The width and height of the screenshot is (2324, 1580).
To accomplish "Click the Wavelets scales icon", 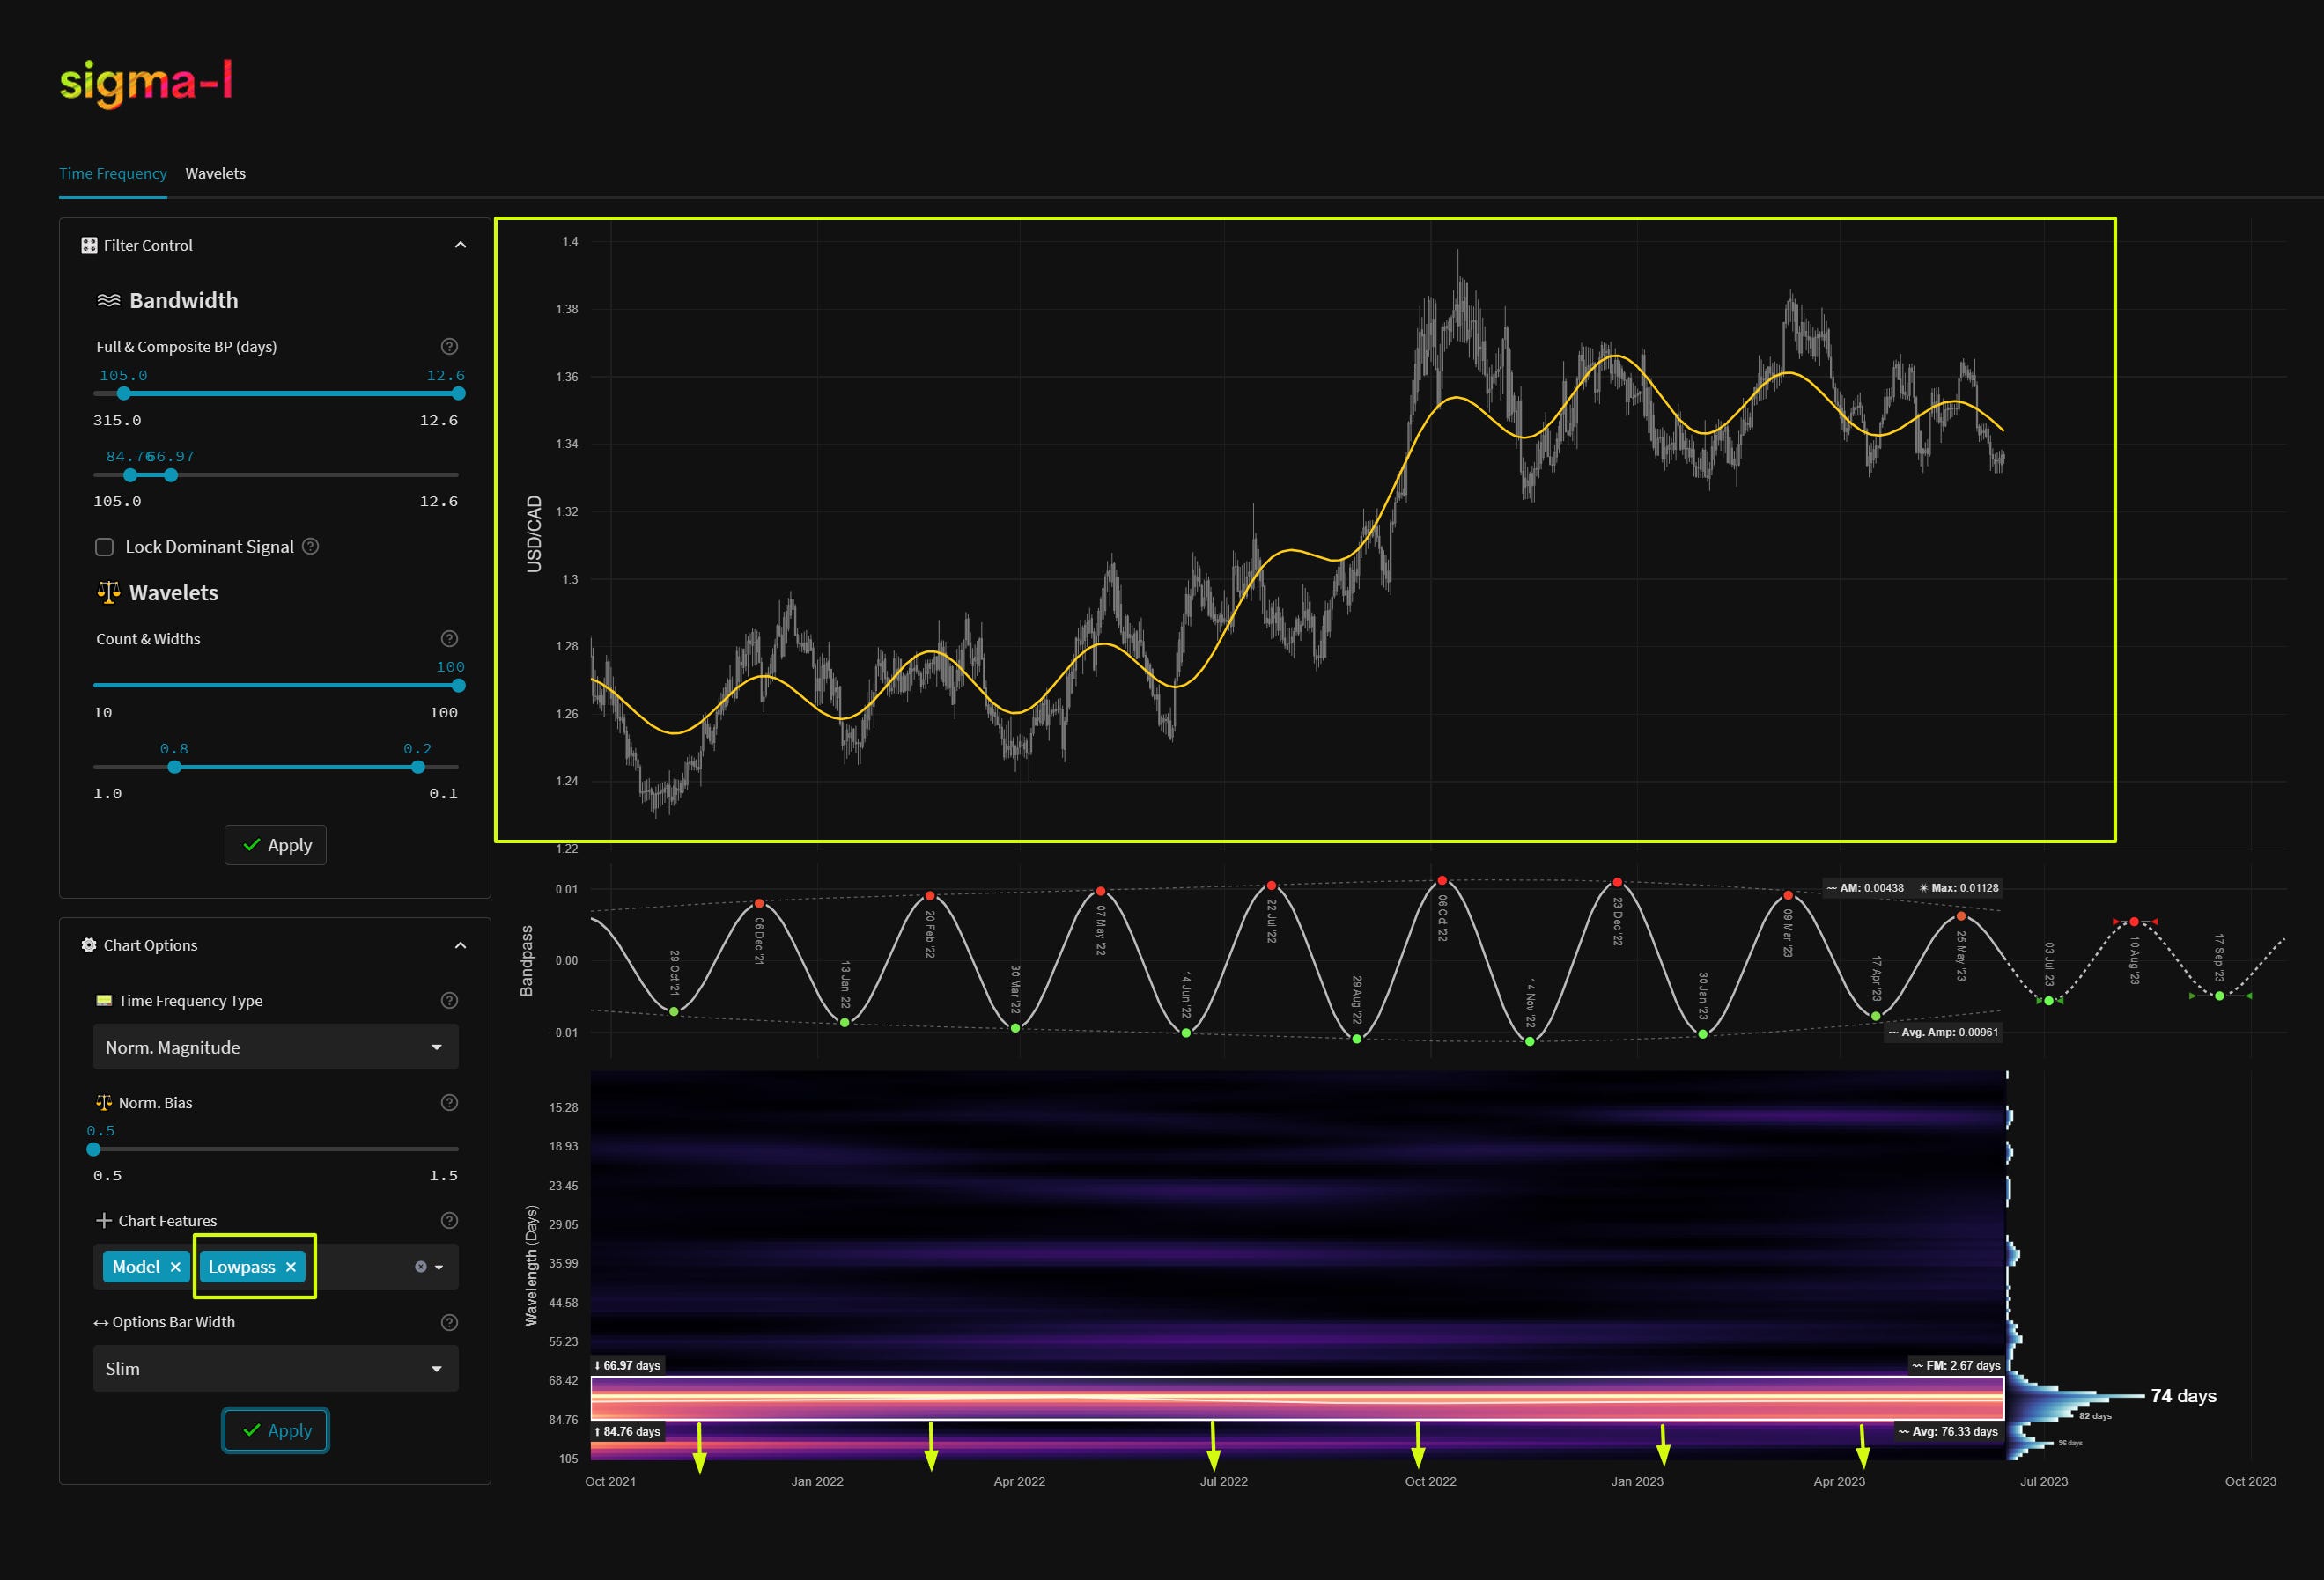I will 108,592.
